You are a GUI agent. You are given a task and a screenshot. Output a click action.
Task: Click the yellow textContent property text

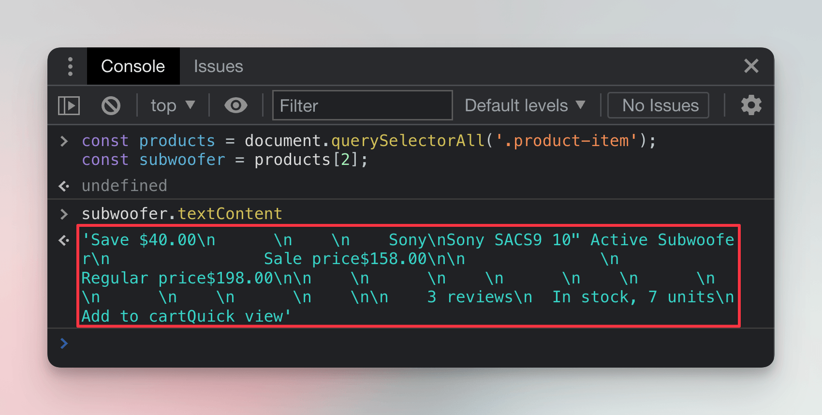click(230, 213)
